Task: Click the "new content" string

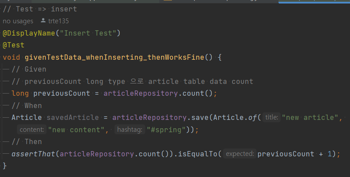Action: pos(76,130)
